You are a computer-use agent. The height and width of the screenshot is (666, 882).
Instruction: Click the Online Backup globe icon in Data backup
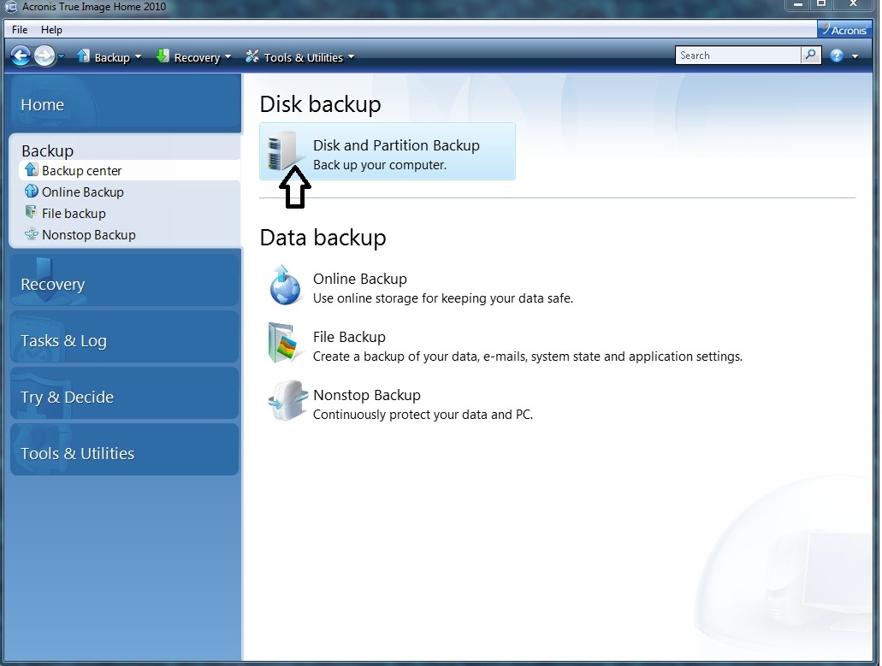(285, 285)
